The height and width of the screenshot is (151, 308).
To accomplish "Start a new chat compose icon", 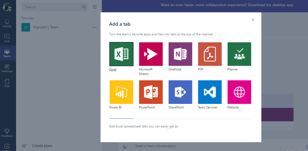I will coord(95,7).
